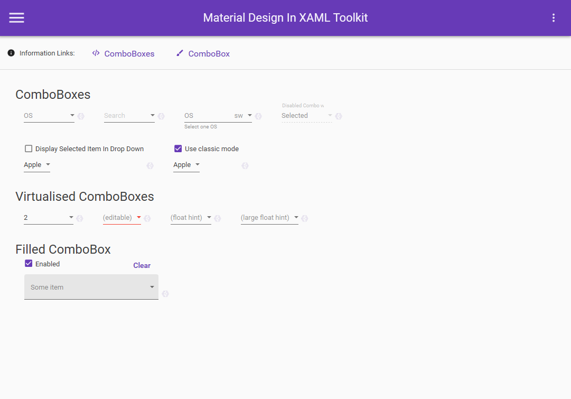Follow the ComboBoxes information link
This screenshot has width=571, height=399.
click(x=129, y=53)
